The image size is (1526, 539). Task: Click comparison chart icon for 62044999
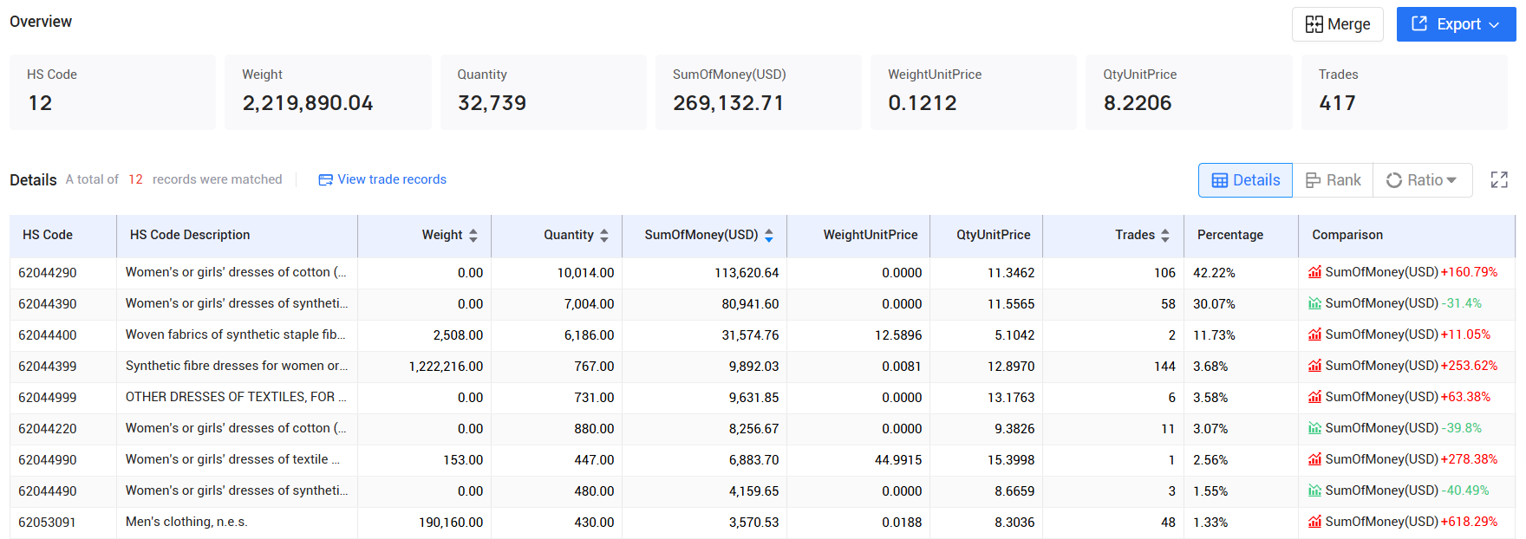1315,397
